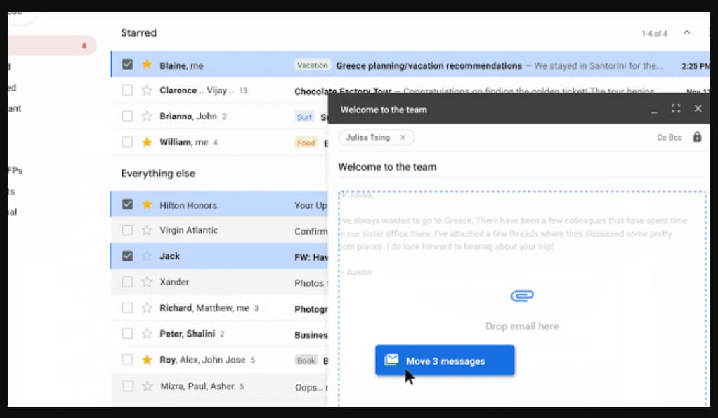Click the paperclip attachment icon
The image size is (718, 418).
click(522, 296)
